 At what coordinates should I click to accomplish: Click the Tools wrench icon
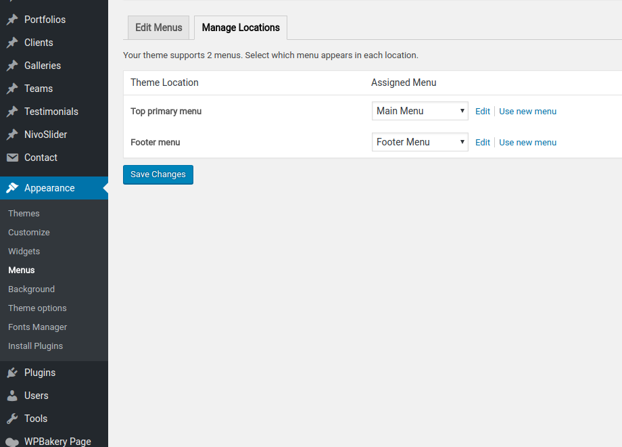click(x=12, y=419)
